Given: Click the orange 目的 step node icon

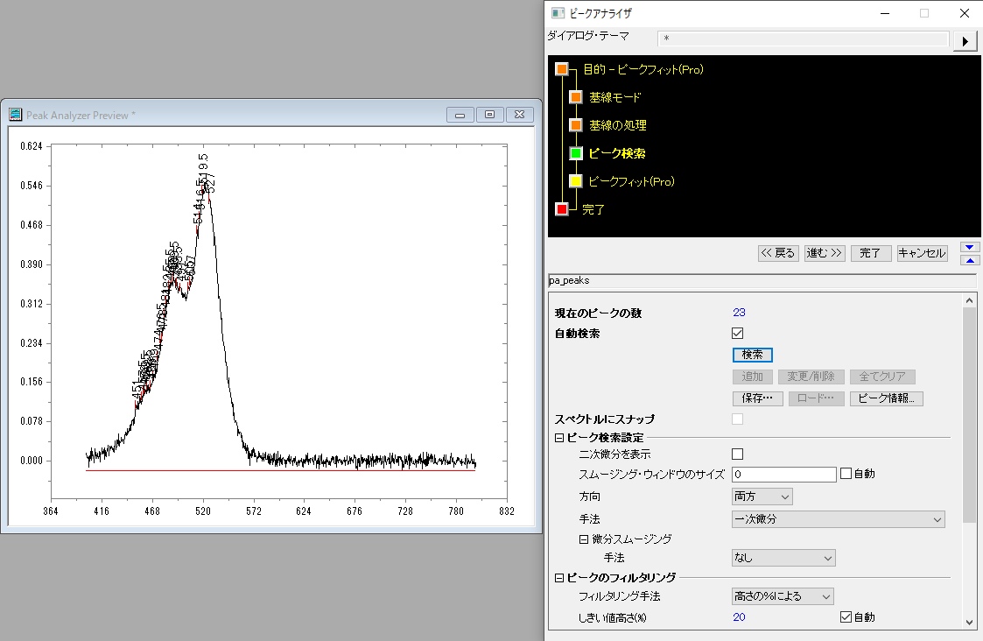Looking at the screenshot, I should click(x=562, y=69).
